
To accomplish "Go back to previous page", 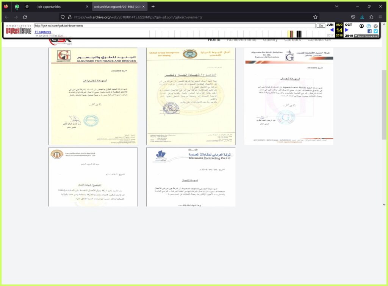I will [x=7, y=17].
